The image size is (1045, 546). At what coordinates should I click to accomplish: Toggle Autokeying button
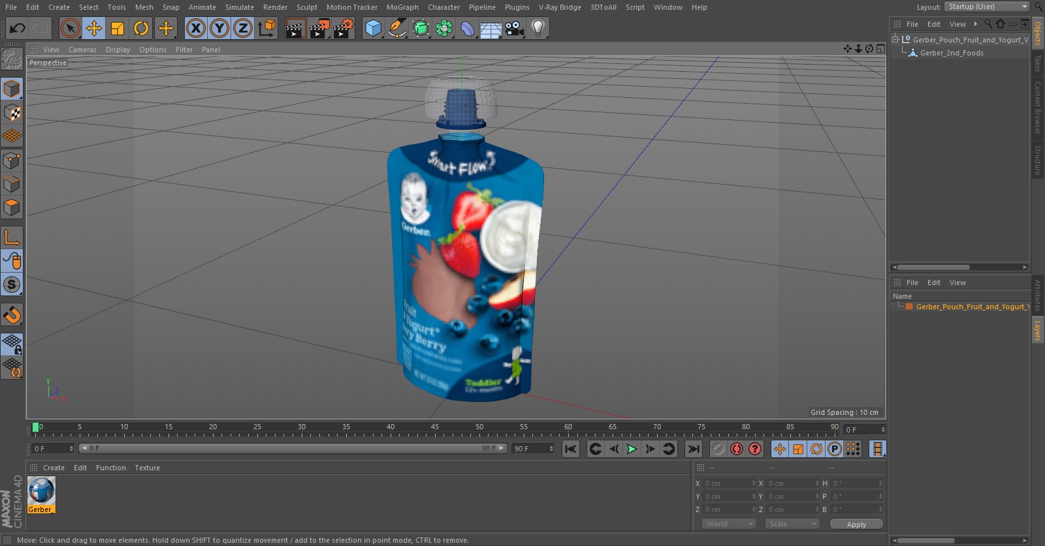[737, 449]
